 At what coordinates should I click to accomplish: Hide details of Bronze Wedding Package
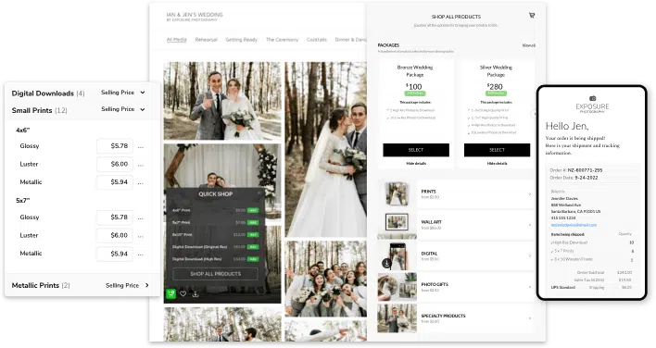pos(416,163)
